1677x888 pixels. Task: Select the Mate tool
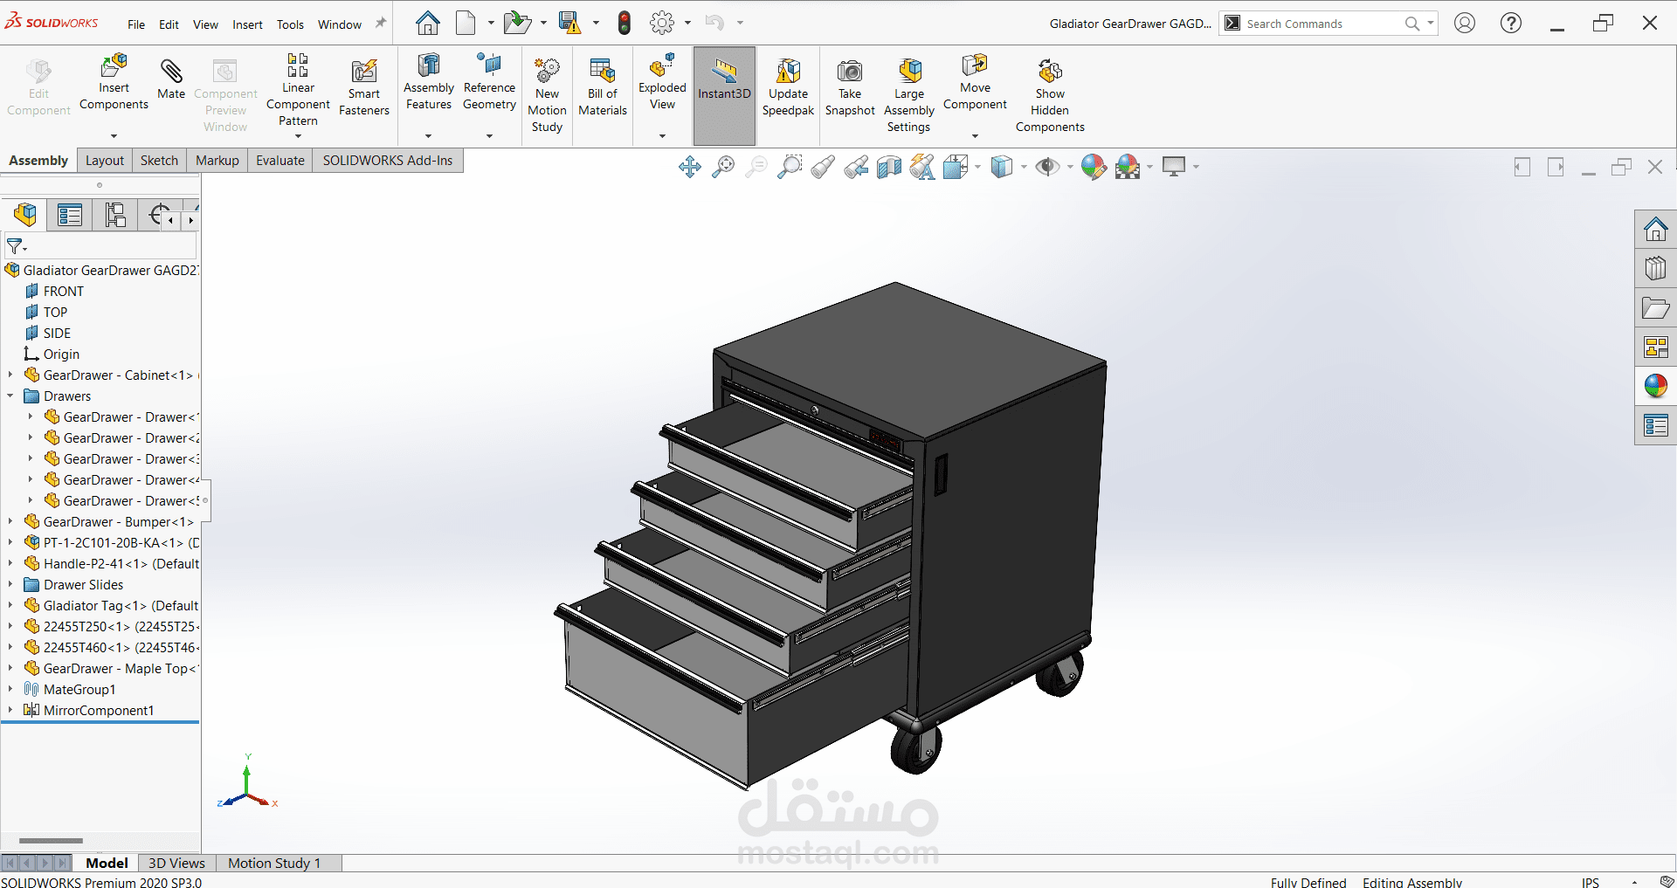171,79
